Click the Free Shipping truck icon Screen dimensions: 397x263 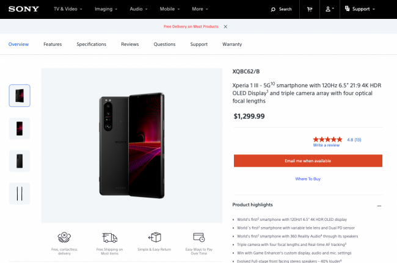[109, 237]
